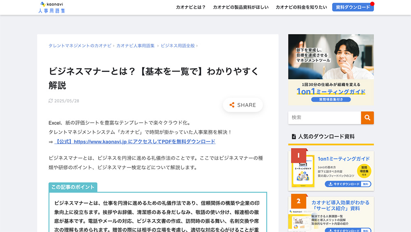Open カオナビの料金を知りたい menu item
411x232 pixels.
pyautogui.click(x=301, y=7)
